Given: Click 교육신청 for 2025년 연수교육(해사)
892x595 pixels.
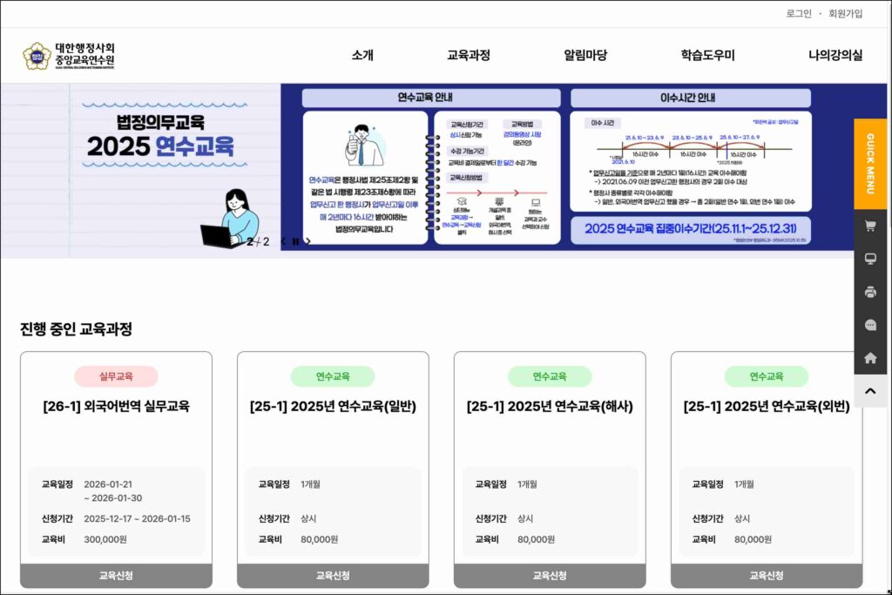Looking at the screenshot, I should (550, 576).
